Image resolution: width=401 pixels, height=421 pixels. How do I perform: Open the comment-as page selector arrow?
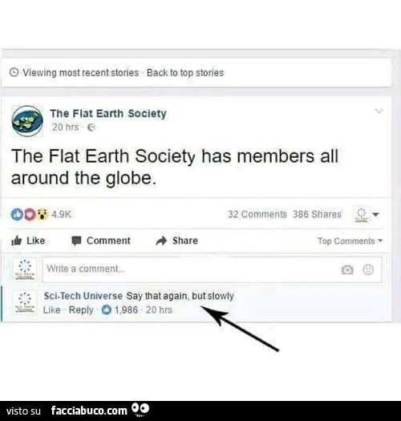pyautogui.click(x=376, y=215)
